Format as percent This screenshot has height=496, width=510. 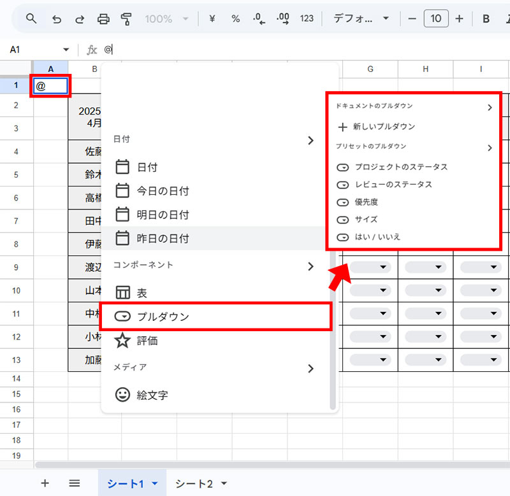click(x=235, y=19)
